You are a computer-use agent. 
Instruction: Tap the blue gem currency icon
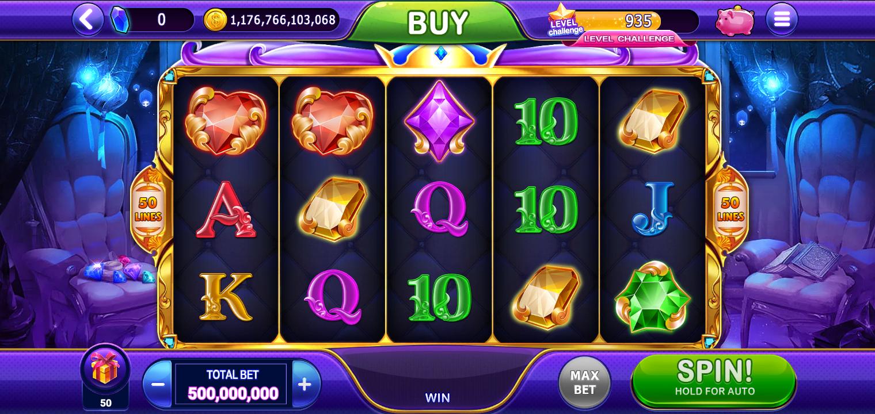120,19
